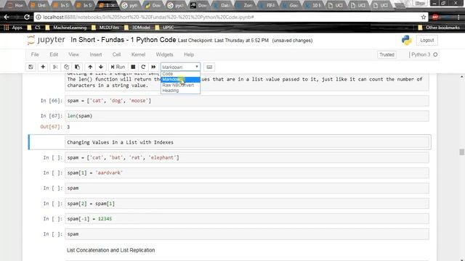Open the Kernel menu
The image size is (465, 261).
(x=138, y=54)
